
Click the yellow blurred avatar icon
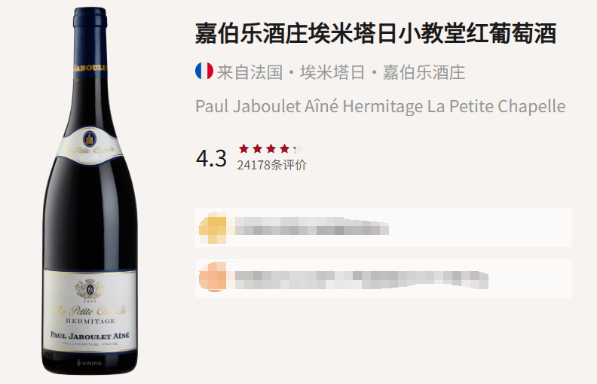pos(213,228)
